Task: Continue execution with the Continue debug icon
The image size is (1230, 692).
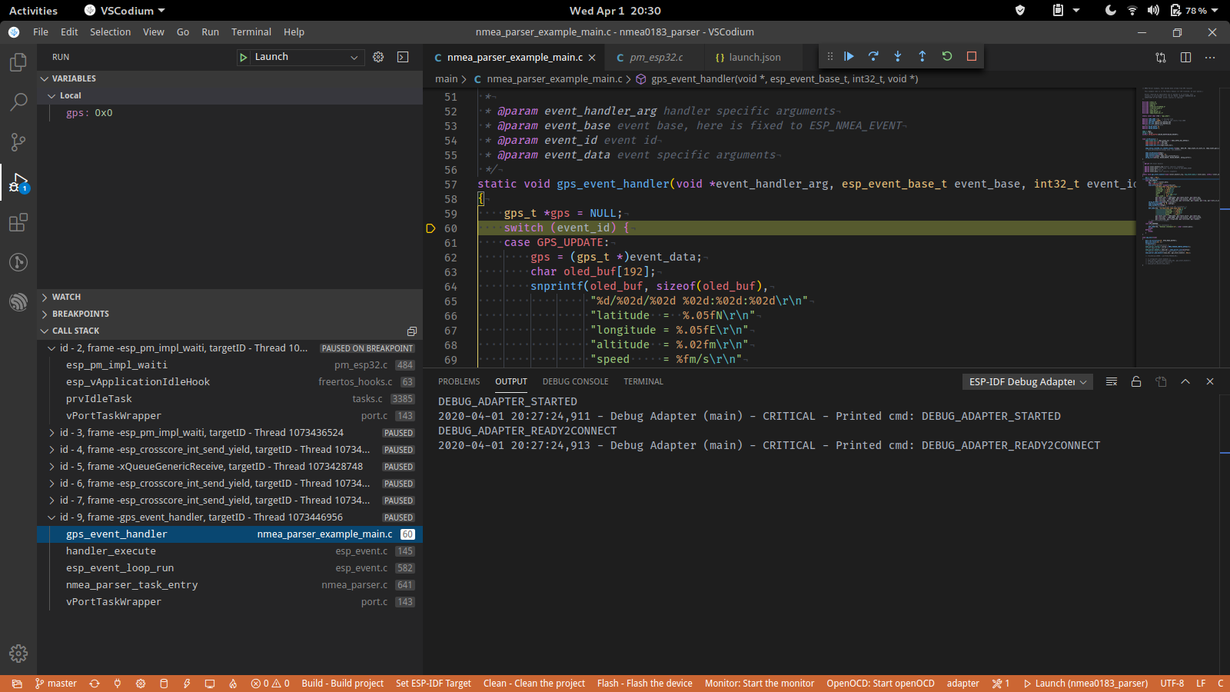Action: pos(849,56)
